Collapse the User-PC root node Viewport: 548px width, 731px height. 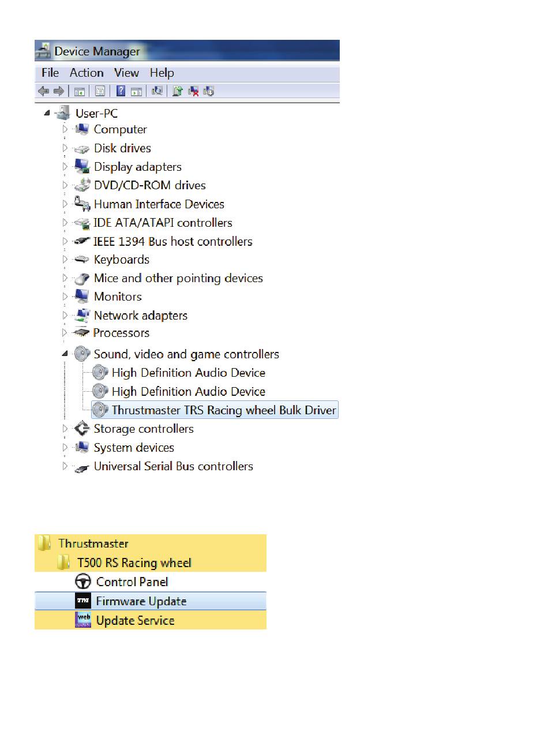[47, 113]
